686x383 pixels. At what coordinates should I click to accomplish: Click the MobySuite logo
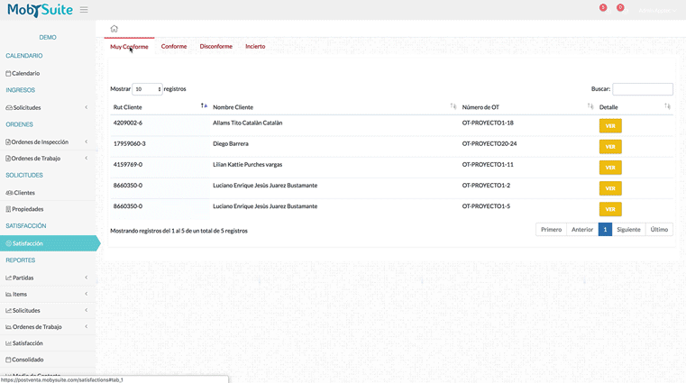pos(40,10)
